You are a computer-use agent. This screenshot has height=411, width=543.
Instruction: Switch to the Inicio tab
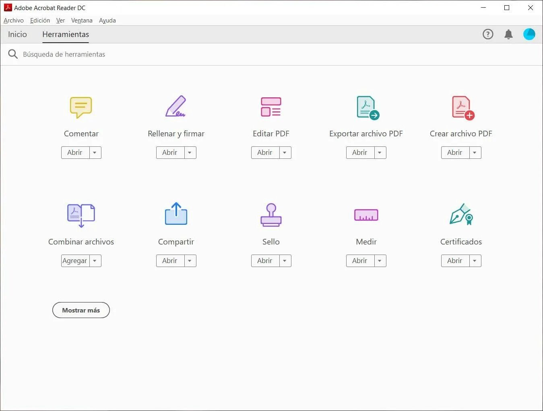pyautogui.click(x=17, y=35)
